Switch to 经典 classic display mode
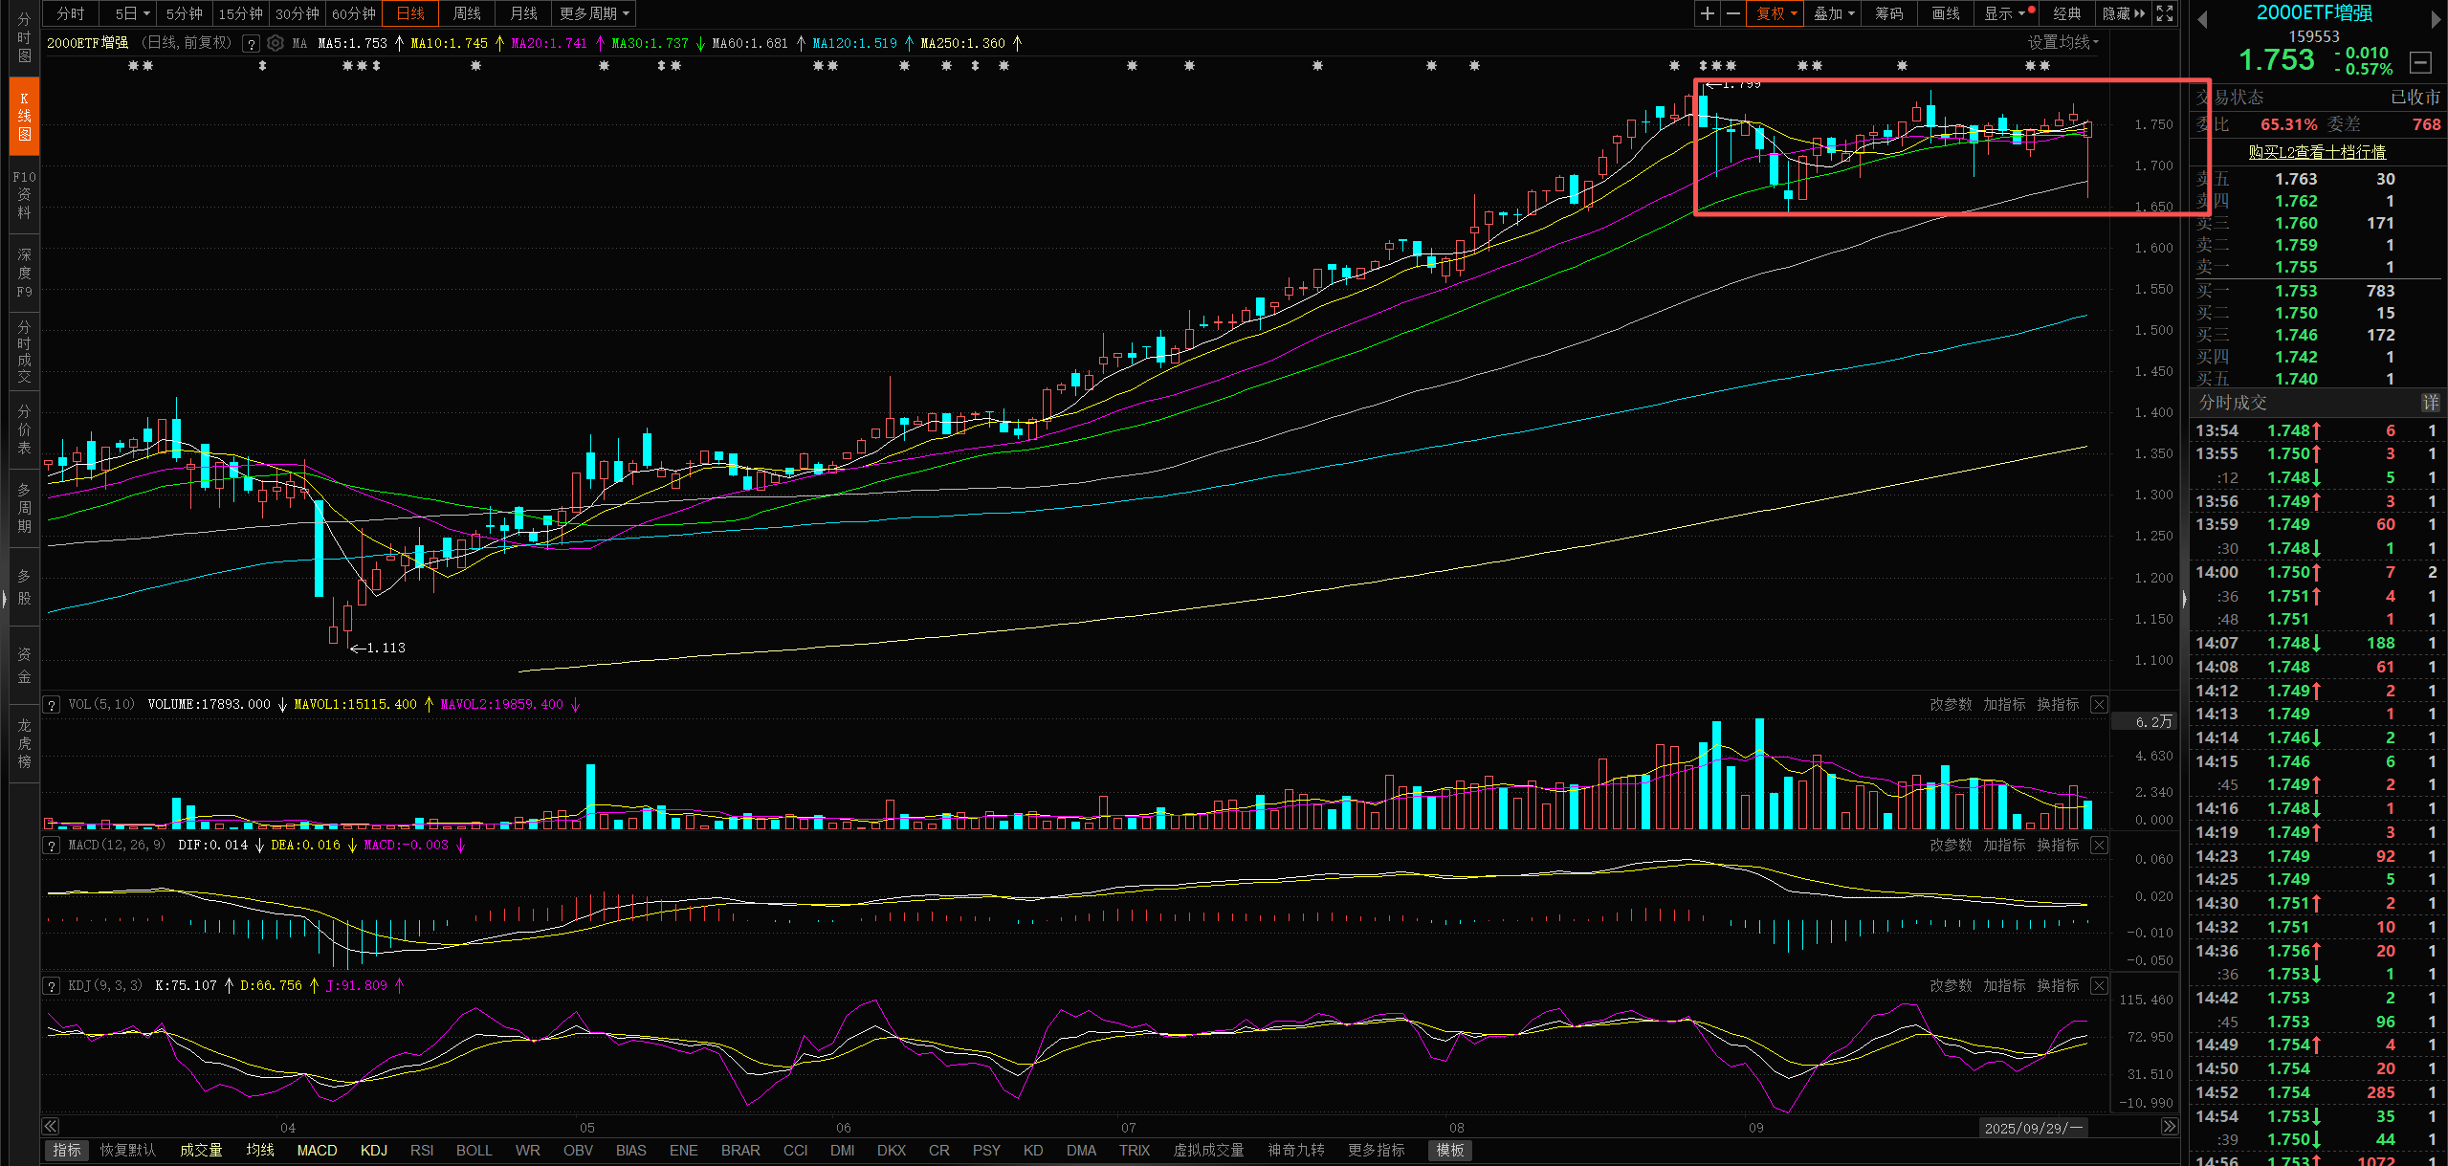2448x1166 pixels. (x=2066, y=13)
